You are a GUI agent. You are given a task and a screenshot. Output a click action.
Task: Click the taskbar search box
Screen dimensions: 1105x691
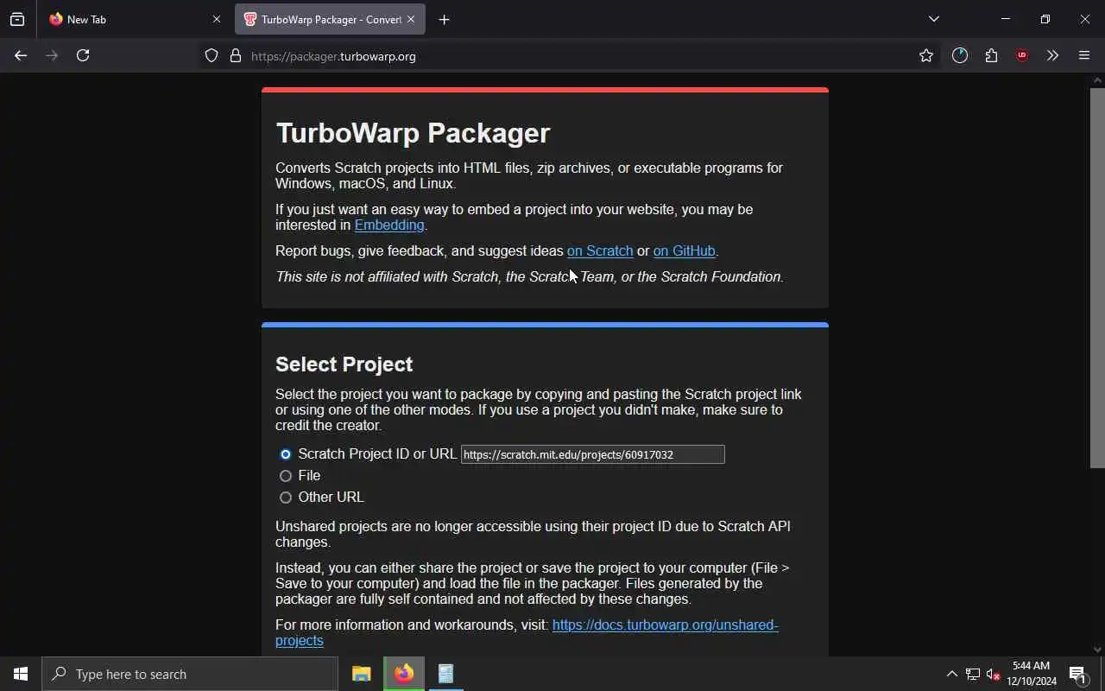click(190, 674)
